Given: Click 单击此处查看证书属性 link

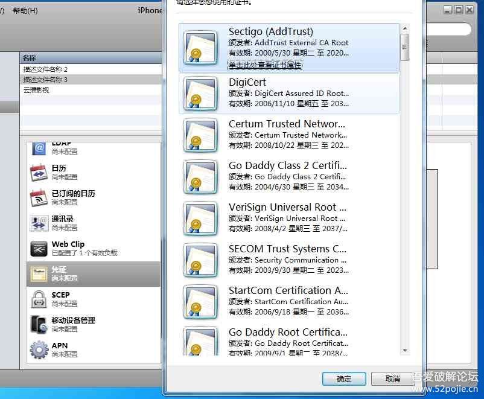Looking at the screenshot, I should [x=264, y=65].
